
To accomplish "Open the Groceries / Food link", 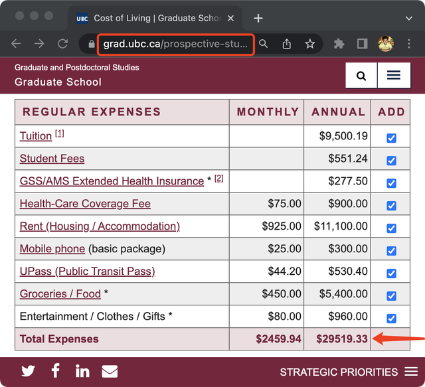I will click(x=60, y=294).
